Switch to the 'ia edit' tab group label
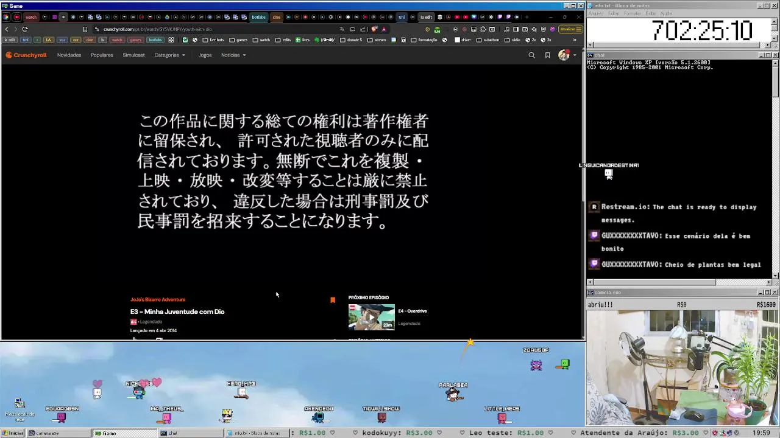Viewport: 780px width, 438px height. (x=427, y=17)
